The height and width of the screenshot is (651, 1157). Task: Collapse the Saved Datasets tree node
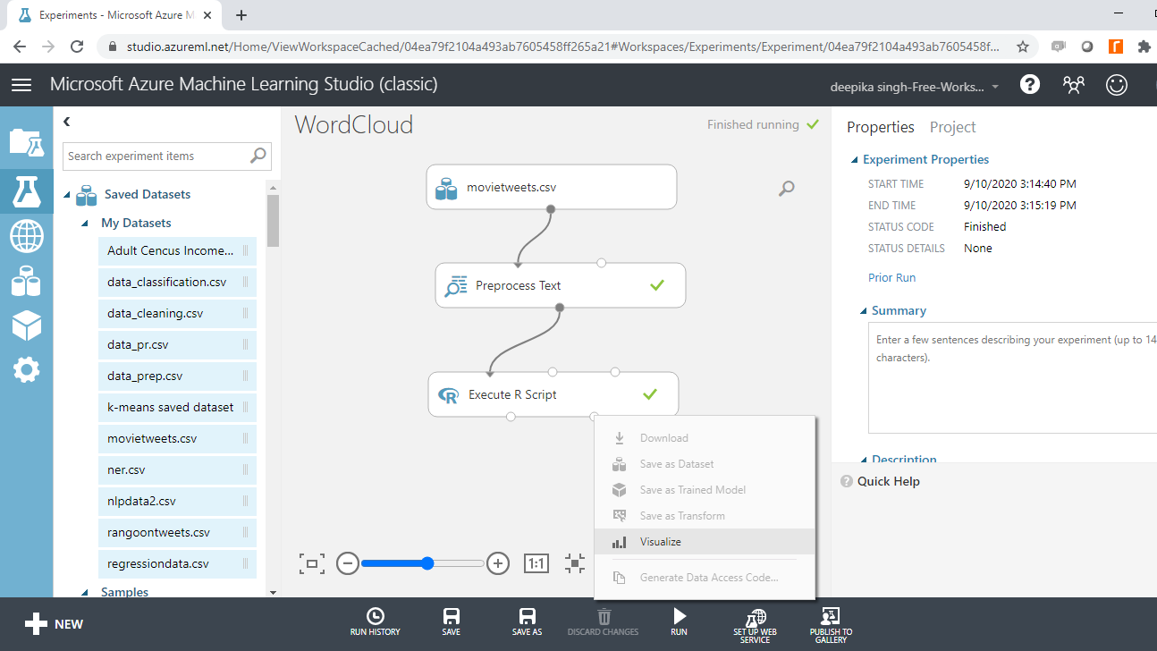pos(67,195)
